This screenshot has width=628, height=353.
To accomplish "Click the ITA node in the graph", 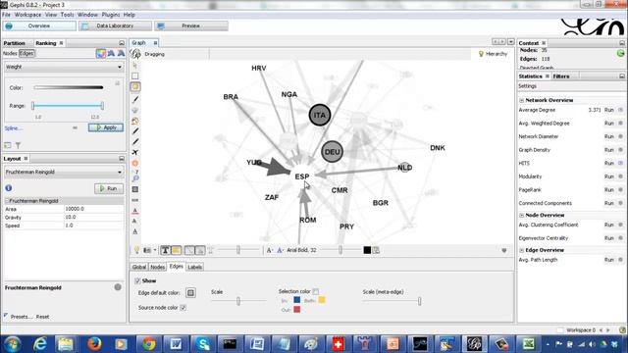I will click(320, 116).
